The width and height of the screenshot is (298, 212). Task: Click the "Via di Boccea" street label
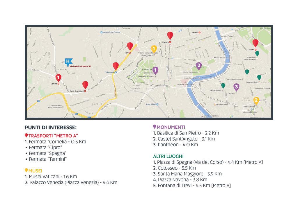[x=34, y=70]
